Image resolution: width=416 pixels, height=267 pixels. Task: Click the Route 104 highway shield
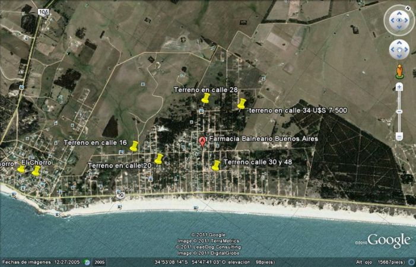pyautogui.click(x=43, y=11)
